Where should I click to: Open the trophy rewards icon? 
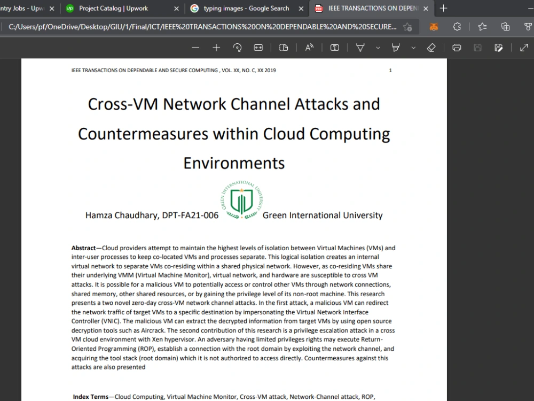528,27
